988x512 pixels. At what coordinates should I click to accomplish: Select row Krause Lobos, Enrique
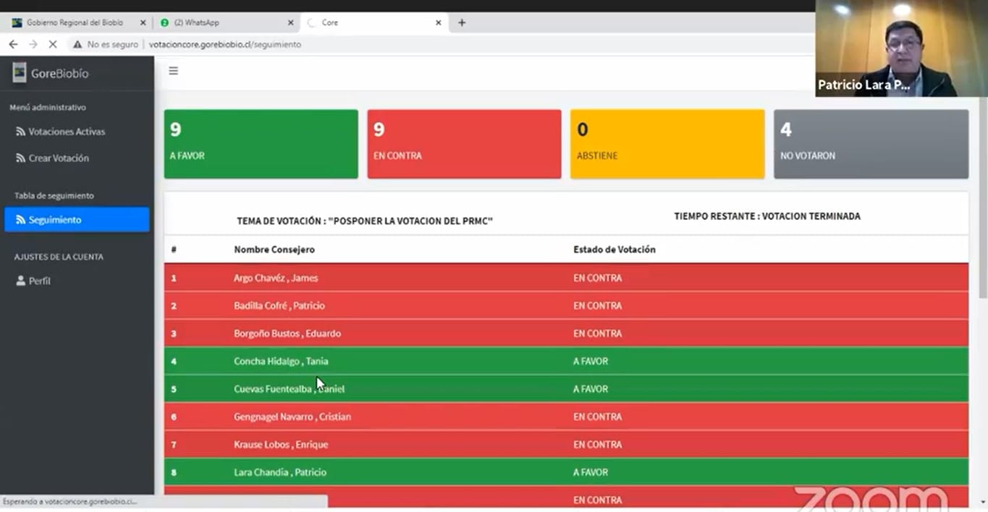[x=566, y=444]
